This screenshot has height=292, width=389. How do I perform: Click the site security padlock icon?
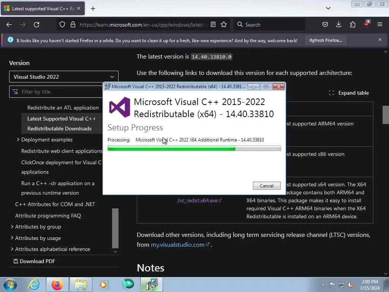(73, 24)
